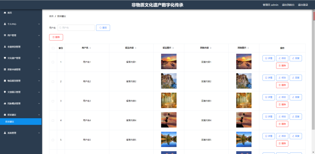The image size is (315, 154).
Task: Click the location pin icon for 文创展示管理
Action: pos(5,92)
